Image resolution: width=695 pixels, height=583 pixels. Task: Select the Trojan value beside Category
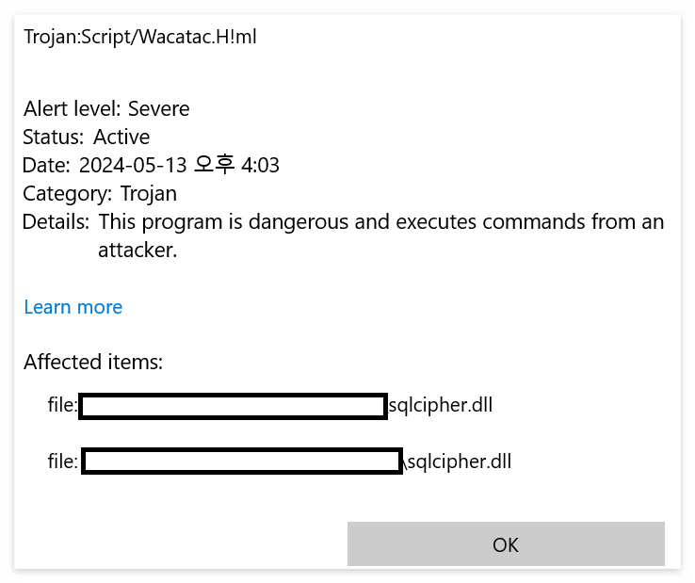[149, 194]
